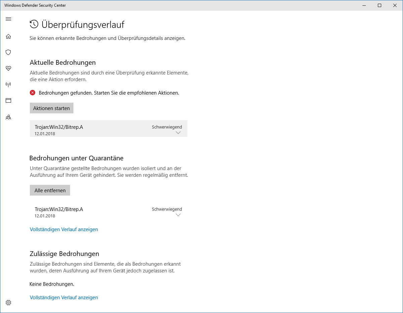This screenshot has width=403, height=313.
Task: Click the Keine Bedrohungen text
Action: pos(52,284)
